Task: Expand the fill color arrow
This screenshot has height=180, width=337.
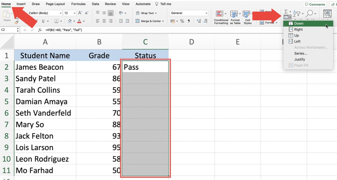Action: pos(74,21)
